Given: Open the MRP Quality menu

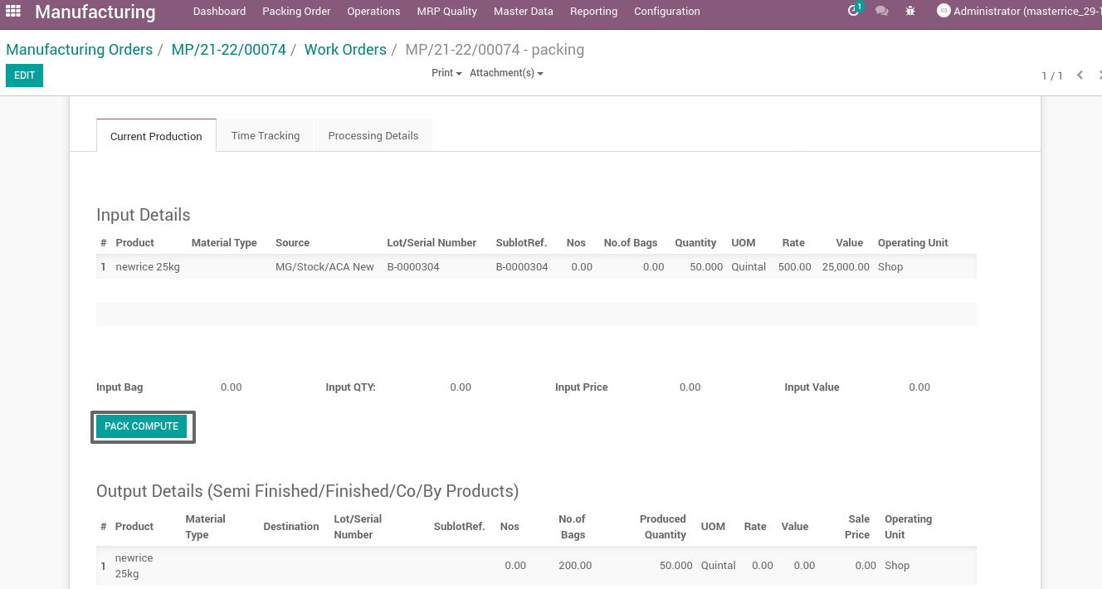Looking at the screenshot, I should pos(446,11).
